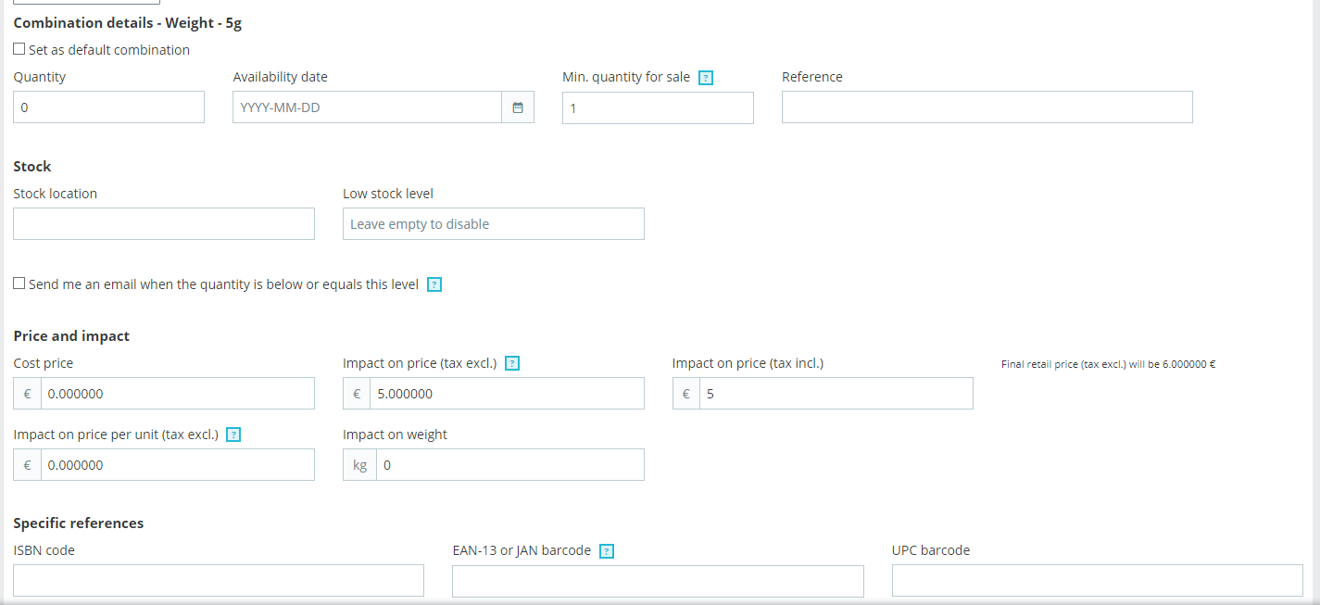This screenshot has height=605, width=1320.
Task: Focus the Low stock level field
Action: [x=493, y=224]
